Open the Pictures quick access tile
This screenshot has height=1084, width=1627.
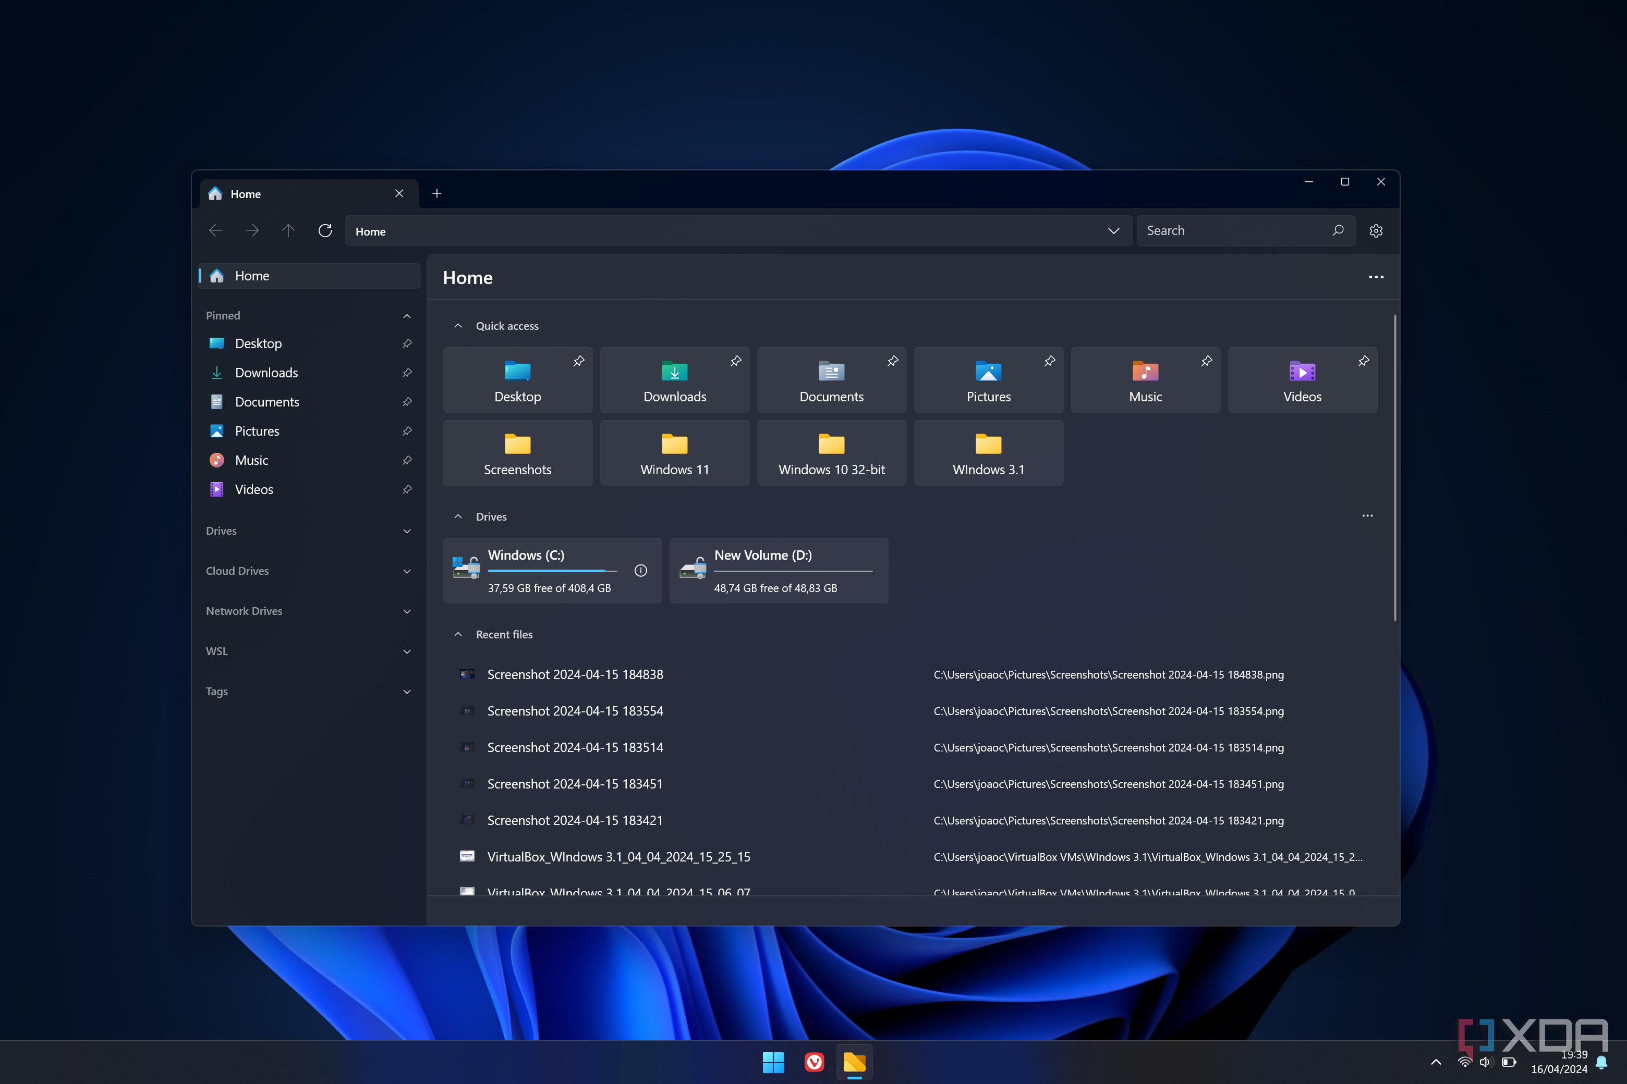[989, 379]
